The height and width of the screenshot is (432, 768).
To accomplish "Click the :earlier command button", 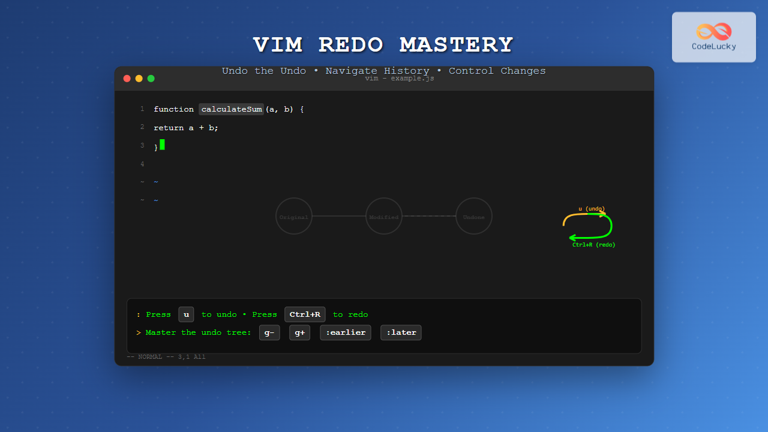I will [346, 332].
